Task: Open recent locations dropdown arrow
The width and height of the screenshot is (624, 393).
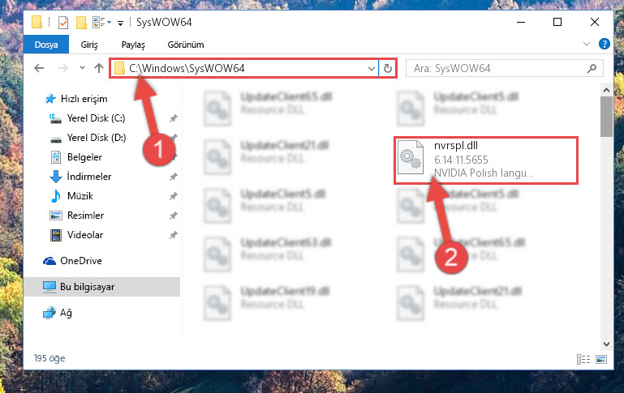Action: 83,68
